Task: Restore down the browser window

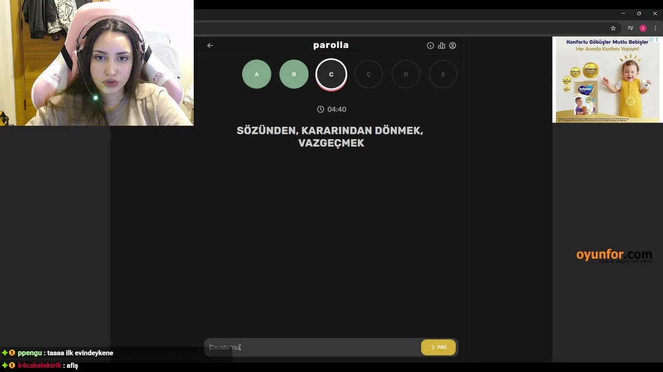Action: tap(639, 13)
